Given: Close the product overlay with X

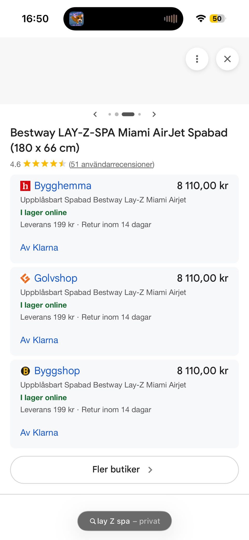Looking at the screenshot, I should coord(227,59).
